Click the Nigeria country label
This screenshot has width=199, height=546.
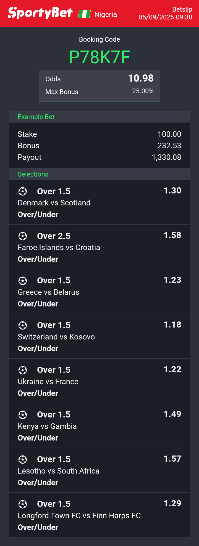point(106,14)
